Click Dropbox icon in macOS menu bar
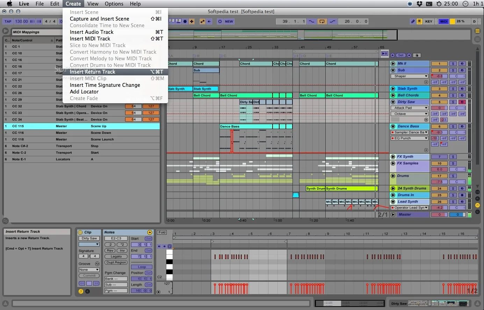484x310 pixels. [419, 4]
